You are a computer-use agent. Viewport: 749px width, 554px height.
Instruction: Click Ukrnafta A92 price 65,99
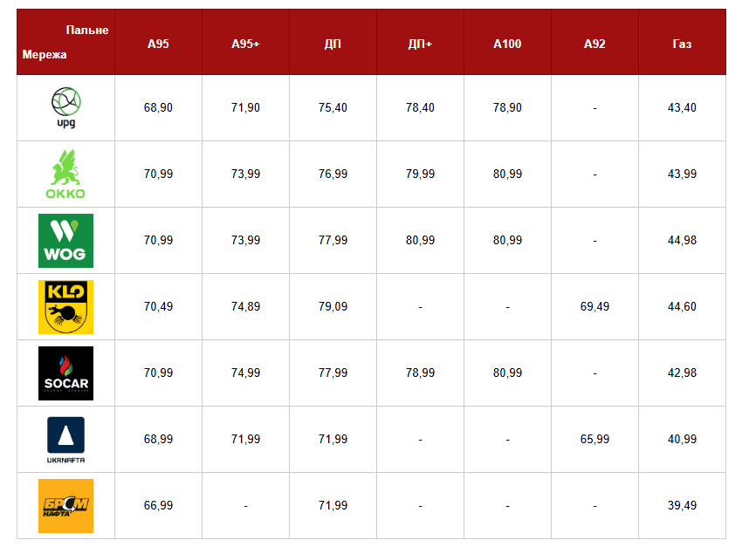[x=594, y=440]
